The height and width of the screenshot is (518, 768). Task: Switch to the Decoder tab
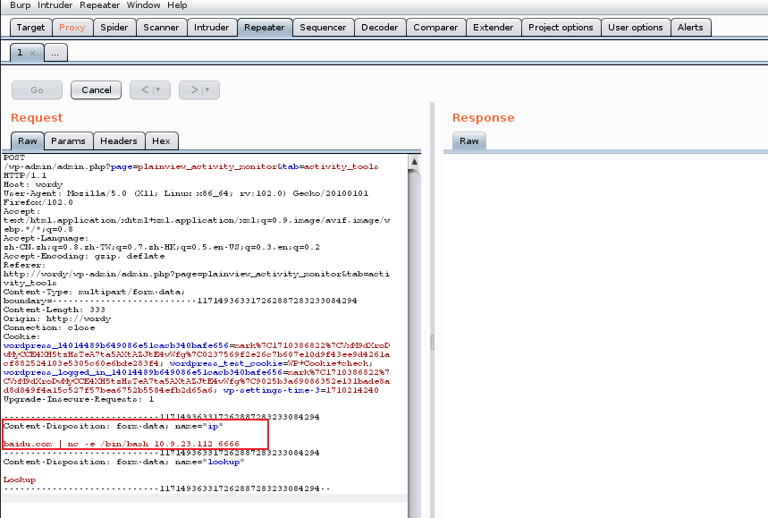(x=380, y=28)
